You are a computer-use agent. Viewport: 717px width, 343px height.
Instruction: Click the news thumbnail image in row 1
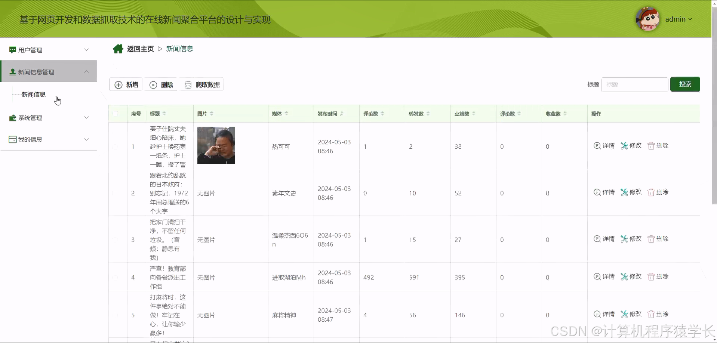point(216,145)
